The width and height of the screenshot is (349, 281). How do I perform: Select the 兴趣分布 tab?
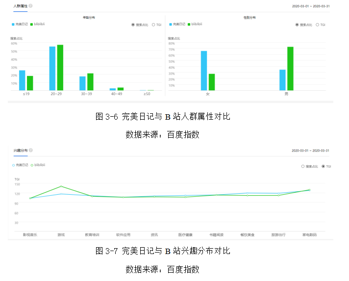pyautogui.click(x=21, y=151)
